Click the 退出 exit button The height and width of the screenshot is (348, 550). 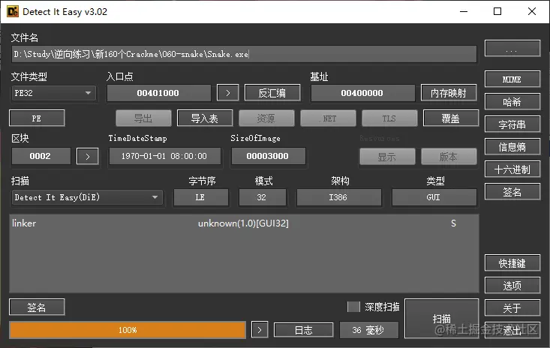coord(512,330)
